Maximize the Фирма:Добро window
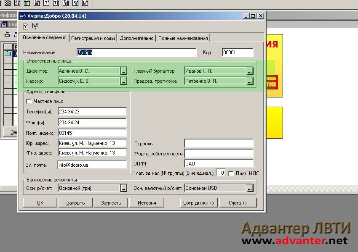The width and height of the screenshot is (358, 252). [x=253, y=16]
